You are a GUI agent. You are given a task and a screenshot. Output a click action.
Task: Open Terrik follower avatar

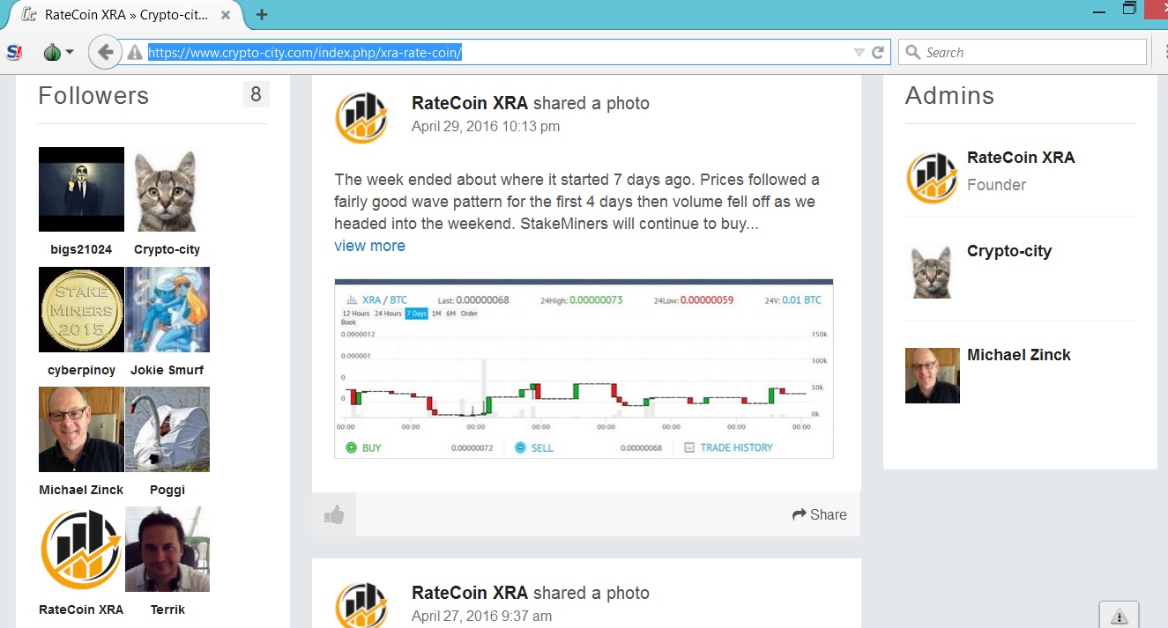point(167,549)
